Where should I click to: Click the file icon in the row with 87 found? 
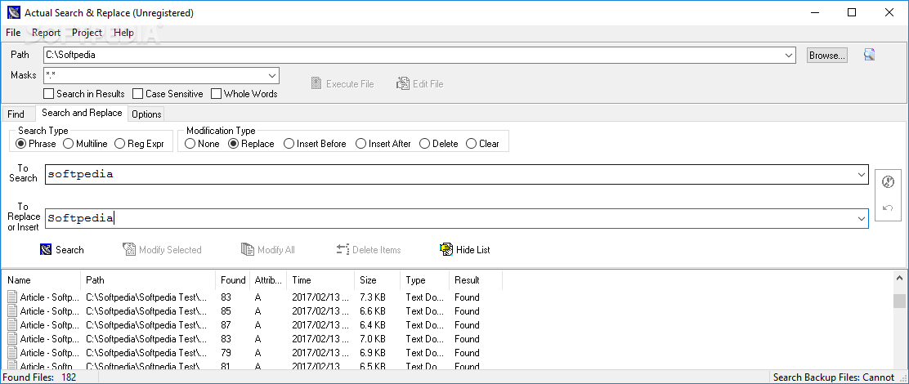[12, 325]
